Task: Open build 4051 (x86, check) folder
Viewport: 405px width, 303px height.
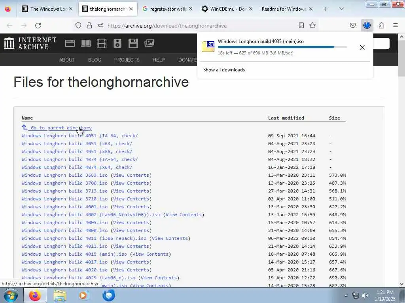Action: point(77,151)
